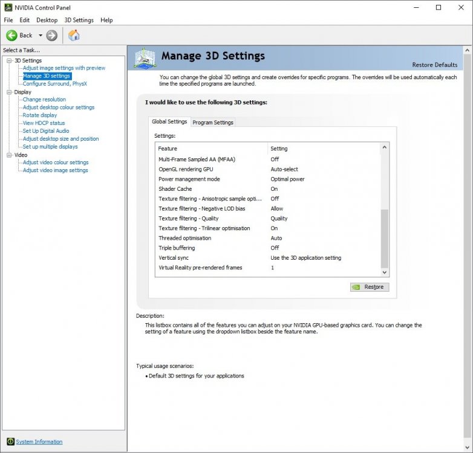Open the 3D Settings menu

point(79,20)
